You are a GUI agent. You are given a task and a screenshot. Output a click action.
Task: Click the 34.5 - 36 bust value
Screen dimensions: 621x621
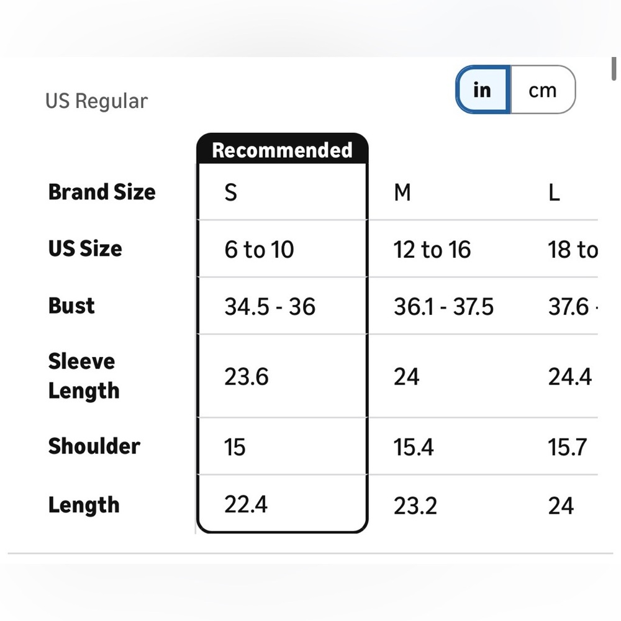pos(270,307)
